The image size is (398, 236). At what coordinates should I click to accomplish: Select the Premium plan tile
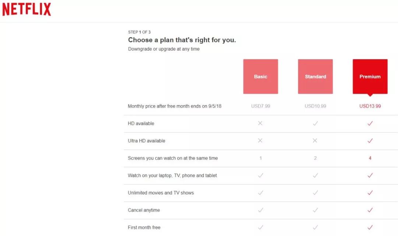(370, 76)
